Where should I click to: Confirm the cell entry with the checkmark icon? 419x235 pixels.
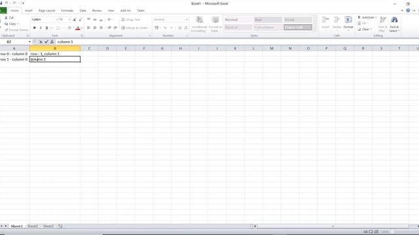pyautogui.click(x=46, y=42)
